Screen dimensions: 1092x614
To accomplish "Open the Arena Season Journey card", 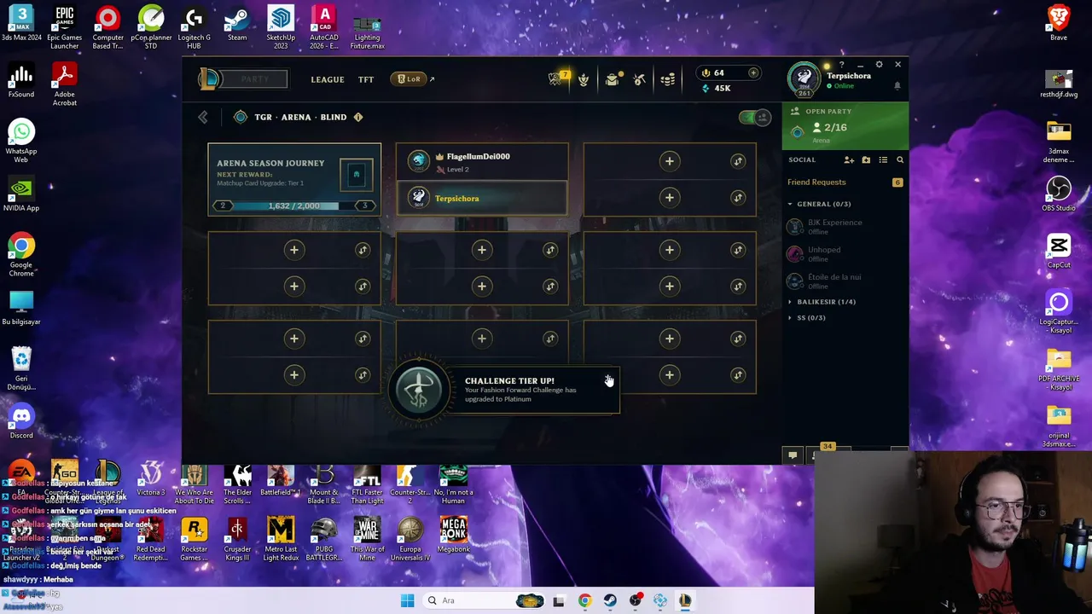I will click(294, 179).
